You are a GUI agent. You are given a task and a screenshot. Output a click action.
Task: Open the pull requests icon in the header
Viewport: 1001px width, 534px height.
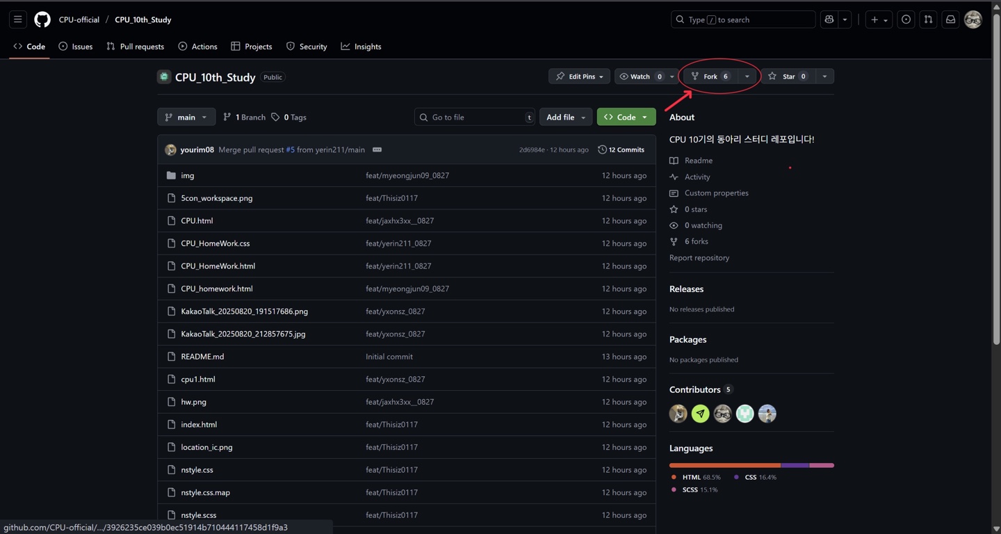pos(928,19)
